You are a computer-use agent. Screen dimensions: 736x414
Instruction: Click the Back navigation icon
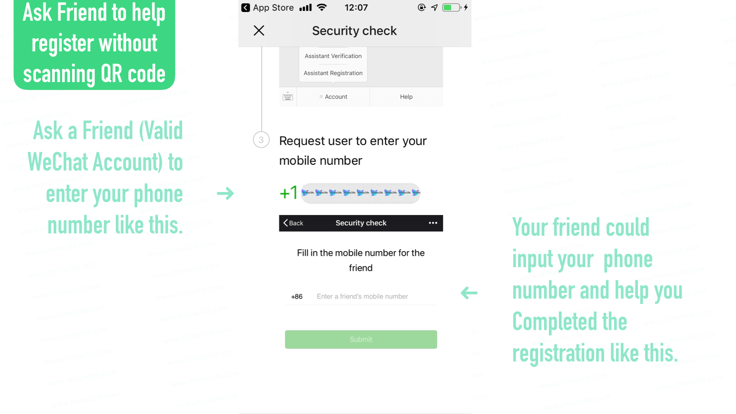286,223
